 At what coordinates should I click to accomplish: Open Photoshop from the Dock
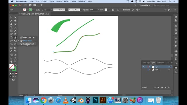tap(96, 100)
